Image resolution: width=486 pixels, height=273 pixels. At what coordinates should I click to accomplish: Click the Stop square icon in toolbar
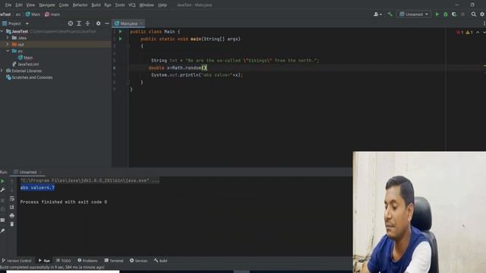click(462, 14)
